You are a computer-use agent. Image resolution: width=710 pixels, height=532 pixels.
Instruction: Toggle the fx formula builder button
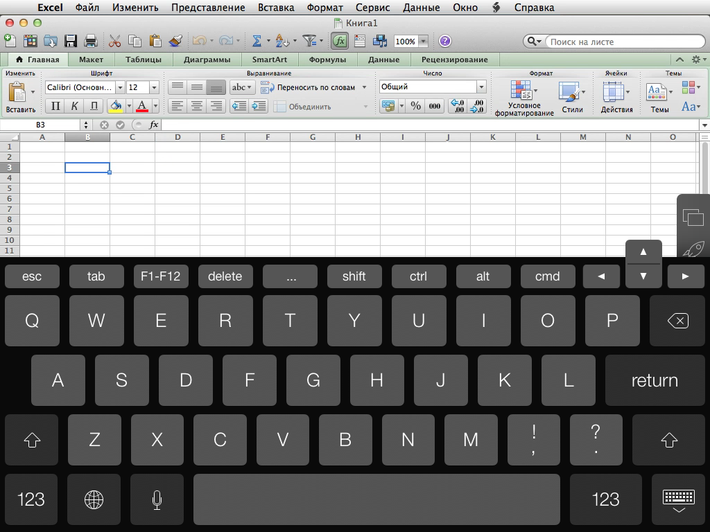tap(339, 41)
